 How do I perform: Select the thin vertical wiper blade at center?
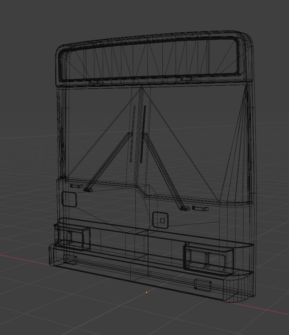tap(132, 134)
